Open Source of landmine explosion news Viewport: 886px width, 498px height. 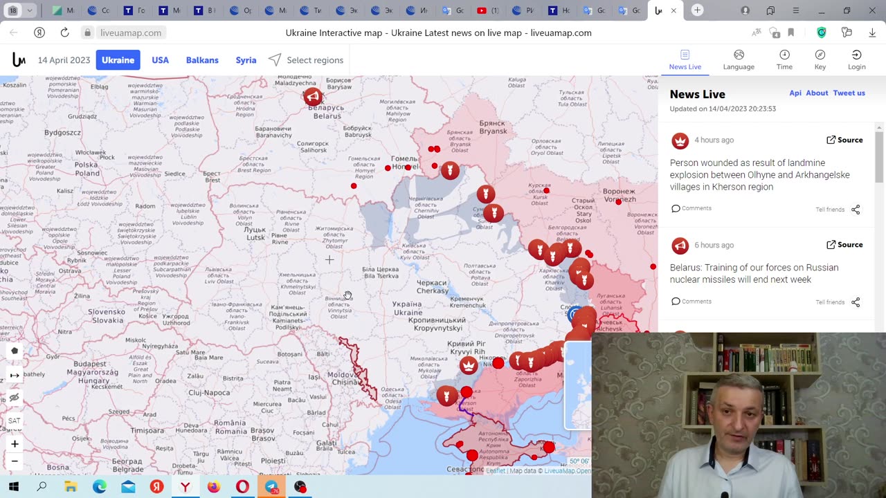[x=844, y=140]
